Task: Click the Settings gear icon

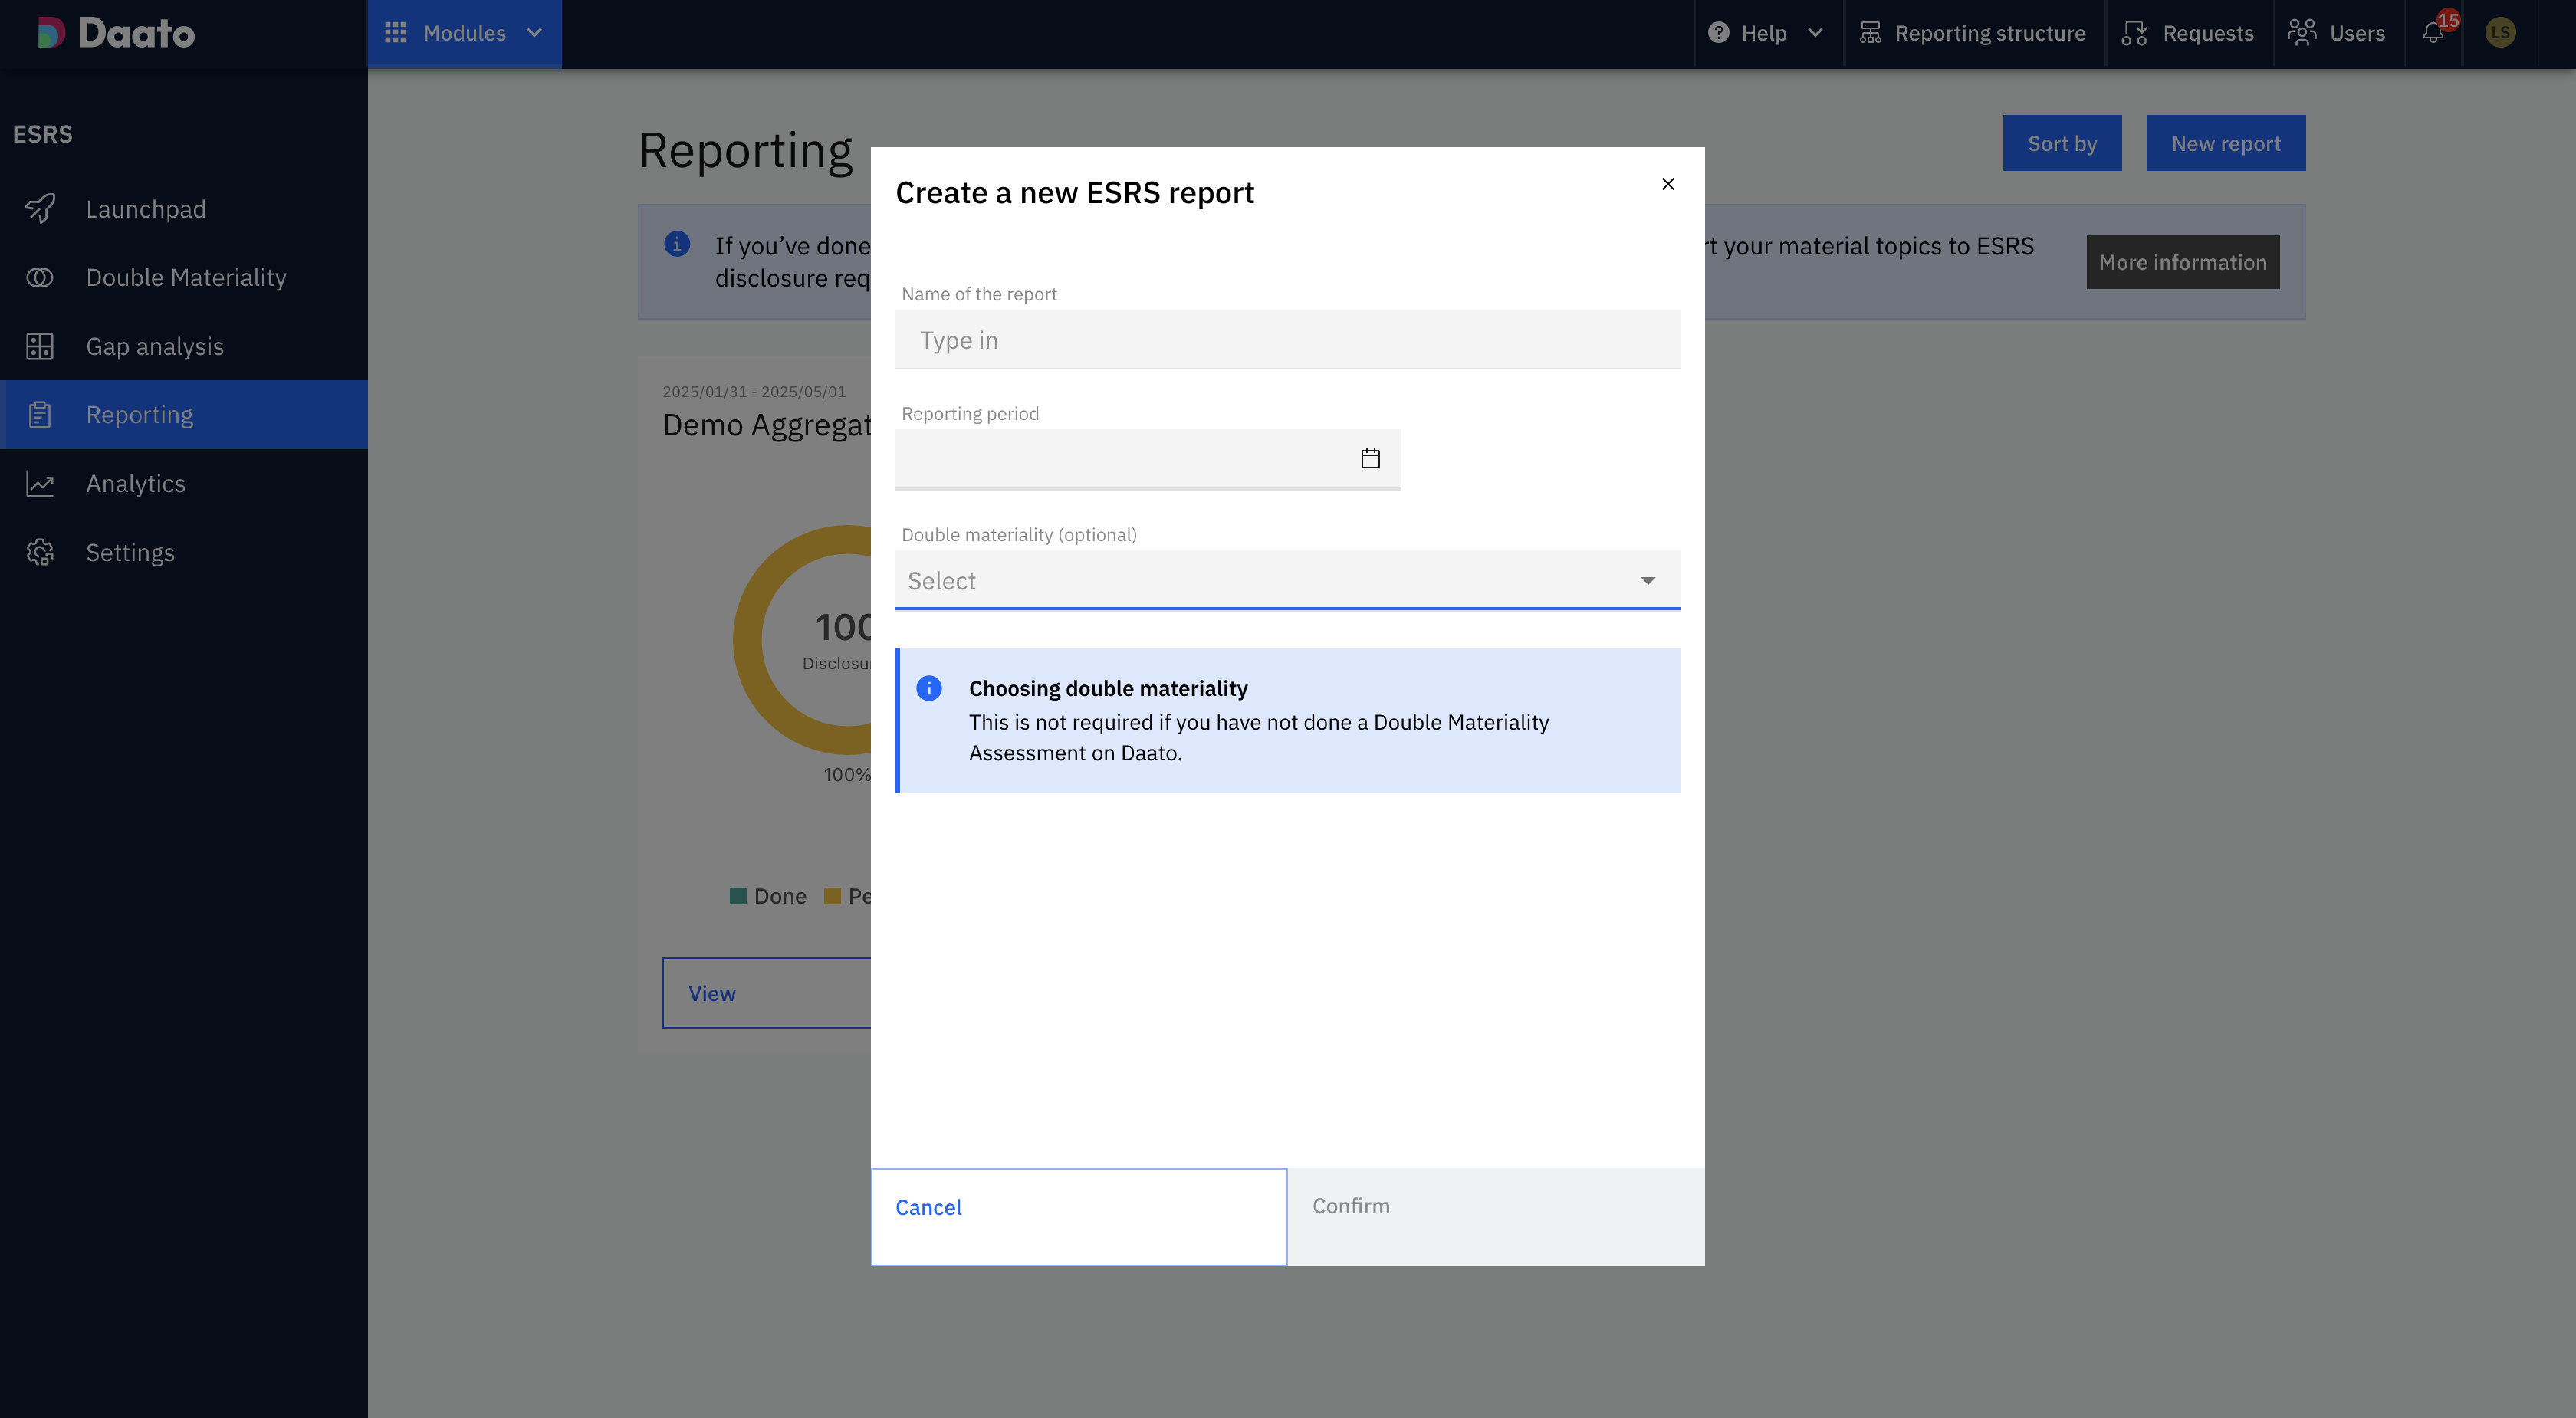Action: (x=40, y=553)
